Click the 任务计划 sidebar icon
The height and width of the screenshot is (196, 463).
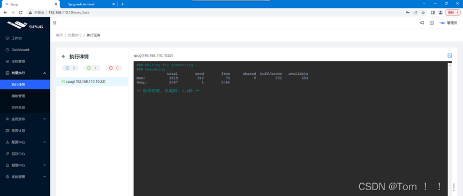click(x=7, y=130)
